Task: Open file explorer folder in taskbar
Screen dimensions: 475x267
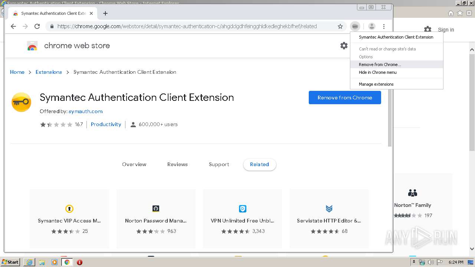Action: 42,262
